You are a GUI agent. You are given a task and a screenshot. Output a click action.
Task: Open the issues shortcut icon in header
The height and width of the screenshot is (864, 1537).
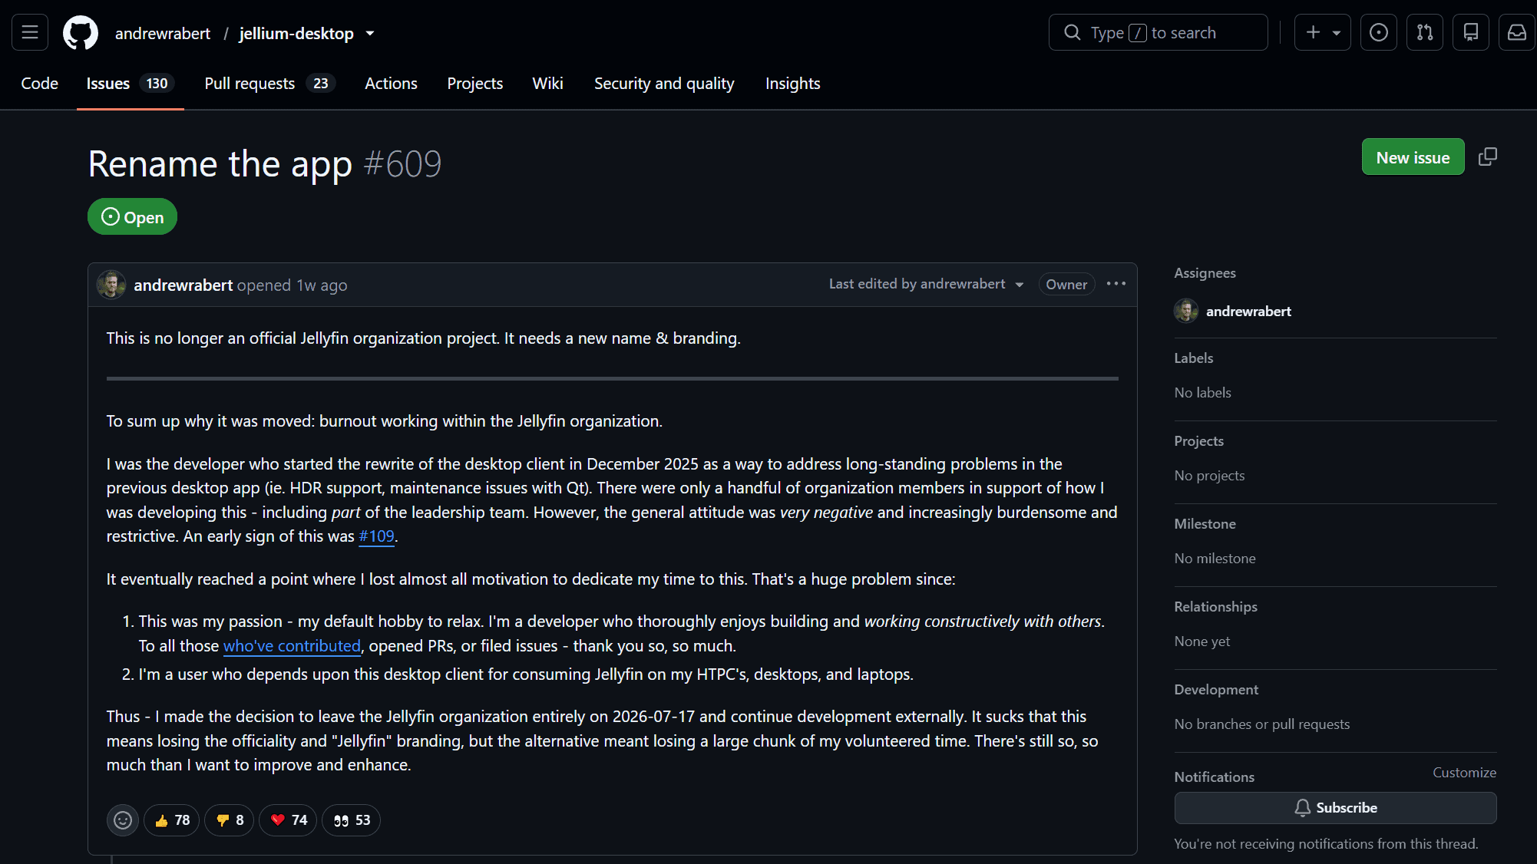tap(1379, 32)
